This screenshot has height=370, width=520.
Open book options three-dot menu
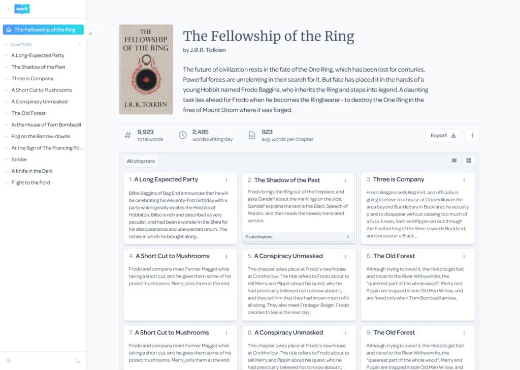[x=472, y=135]
